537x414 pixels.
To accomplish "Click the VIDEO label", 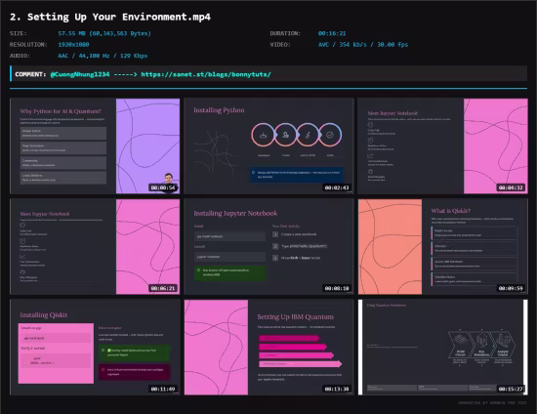I will (x=280, y=45).
